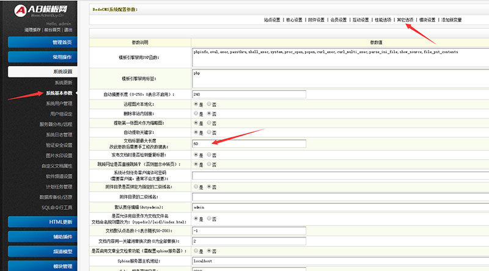Open 验证安全设置 in sidebar
Screen dimensions: 489x271
point(59,145)
